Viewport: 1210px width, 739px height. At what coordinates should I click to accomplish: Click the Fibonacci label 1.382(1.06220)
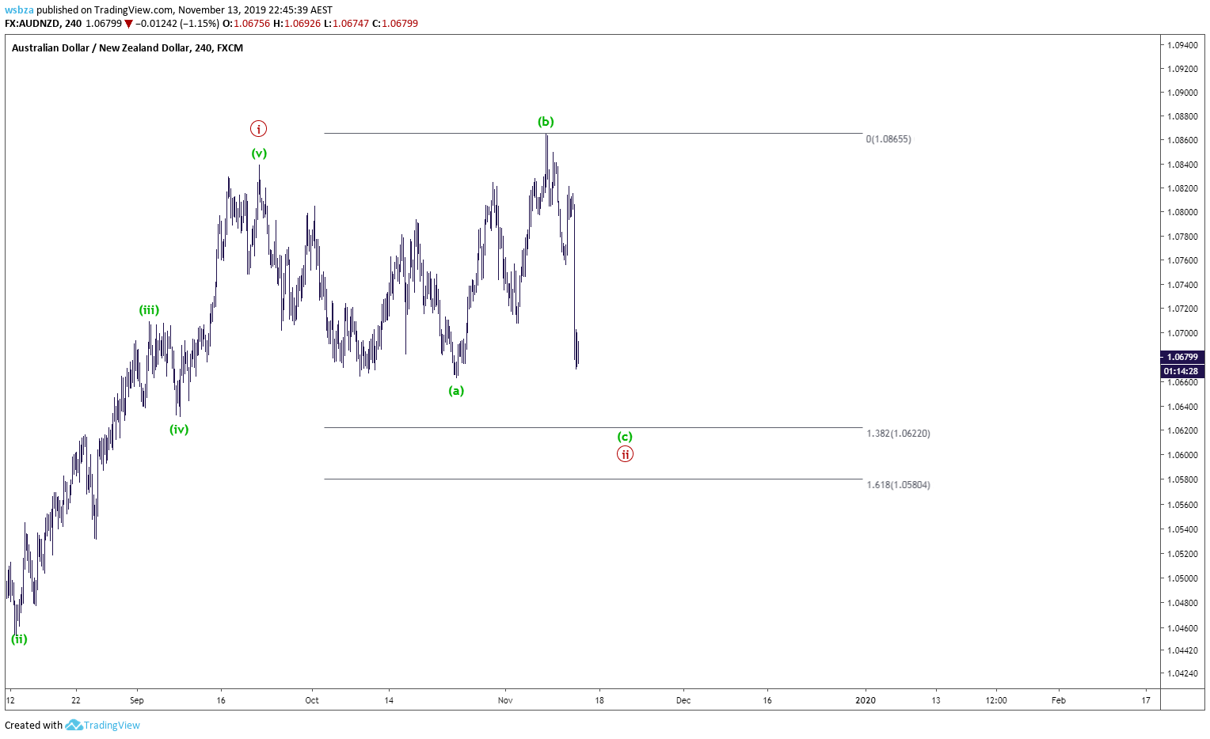tap(898, 434)
